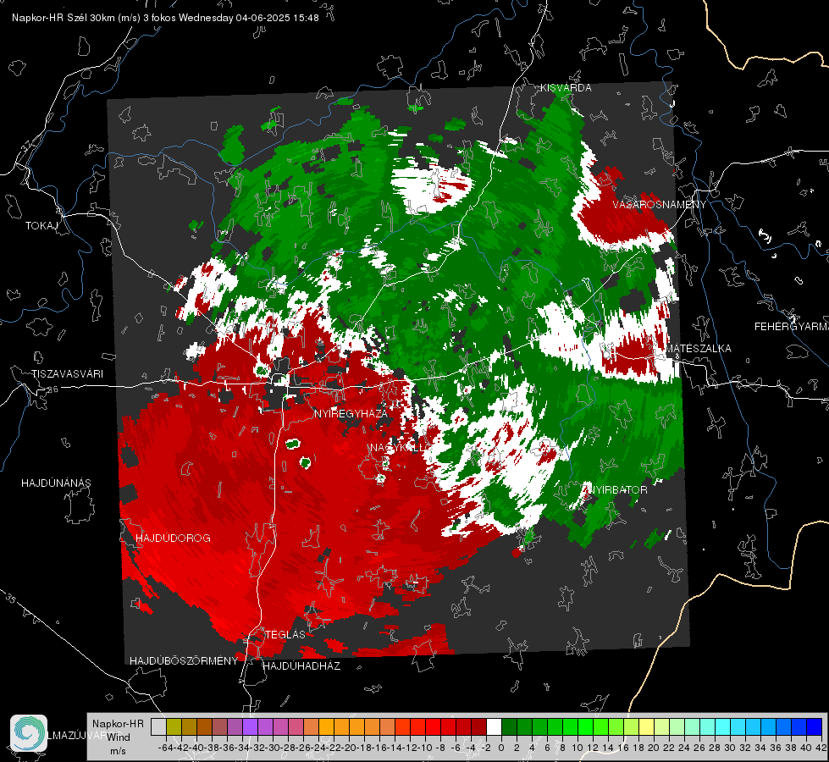The height and width of the screenshot is (762, 829).
Task: Click the NAGYKÁLLÓ town label
Action: pos(398,447)
